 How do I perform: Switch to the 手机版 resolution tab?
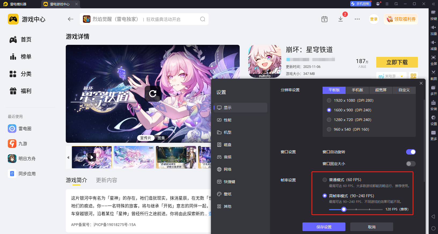point(357,90)
